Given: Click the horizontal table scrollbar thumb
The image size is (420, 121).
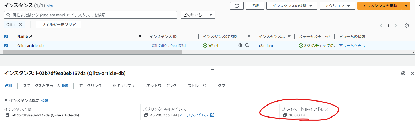Looking at the screenshot, I should (x=92, y=52).
